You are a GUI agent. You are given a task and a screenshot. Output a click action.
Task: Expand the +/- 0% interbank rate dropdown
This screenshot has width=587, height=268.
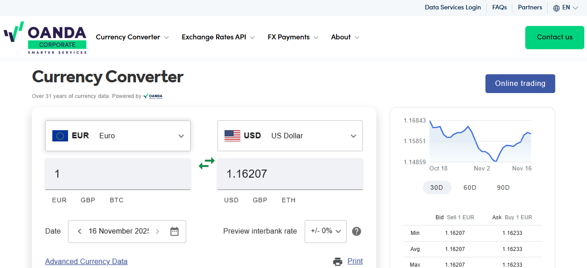[x=326, y=231]
